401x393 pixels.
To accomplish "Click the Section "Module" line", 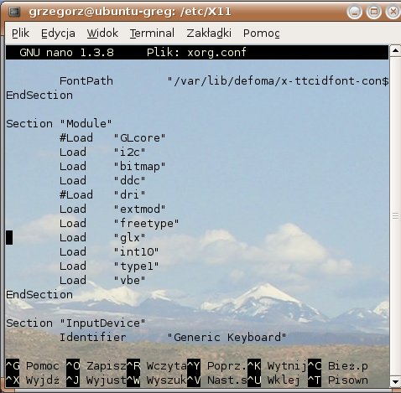I will click(x=59, y=123).
